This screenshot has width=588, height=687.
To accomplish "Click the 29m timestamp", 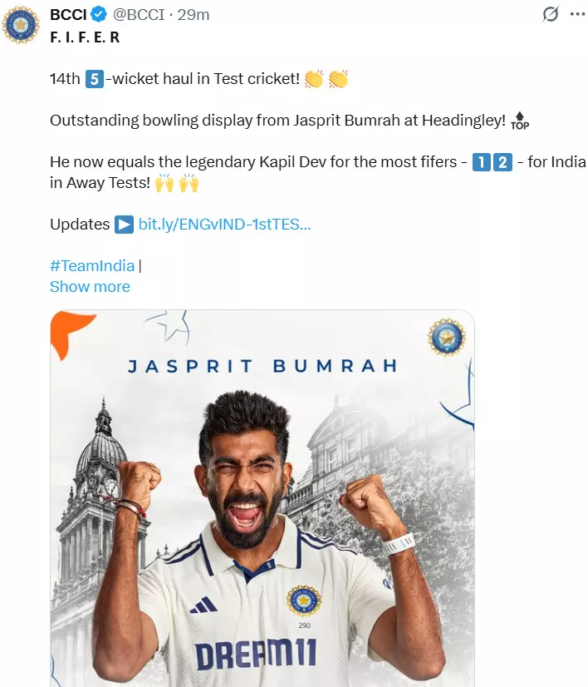I will pos(194,14).
